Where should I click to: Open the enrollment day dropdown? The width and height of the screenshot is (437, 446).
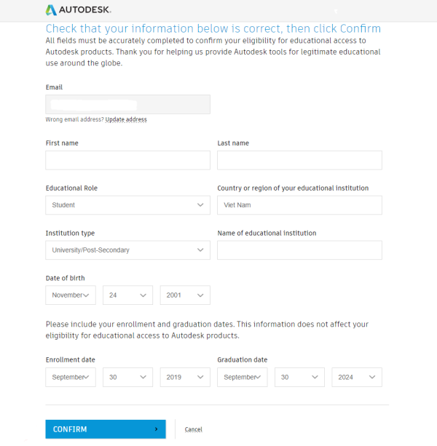click(x=127, y=377)
